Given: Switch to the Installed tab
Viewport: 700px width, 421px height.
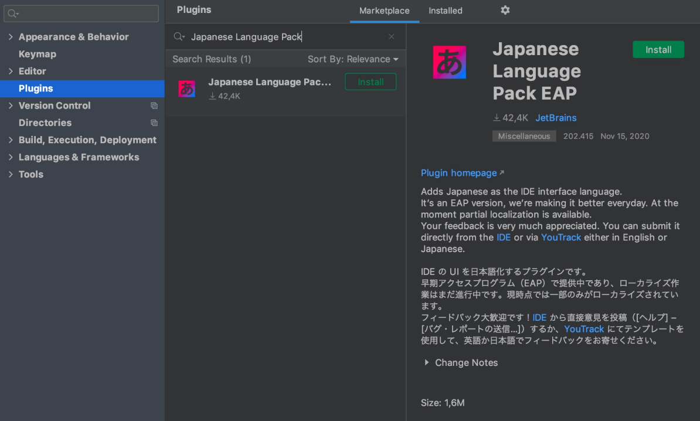Looking at the screenshot, I should (x=445, y=11).
